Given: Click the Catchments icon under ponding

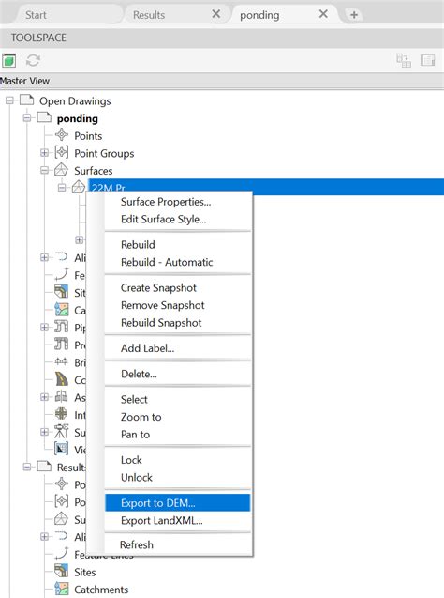Looking at the screenshot, I should click(62, 309).
